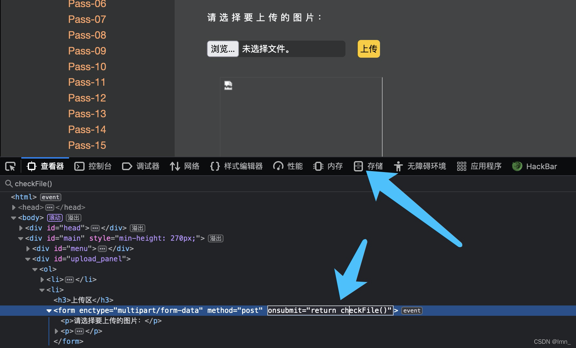Expand the div id="menu" node
Screen dimensions: 576x348
point(28,249)
